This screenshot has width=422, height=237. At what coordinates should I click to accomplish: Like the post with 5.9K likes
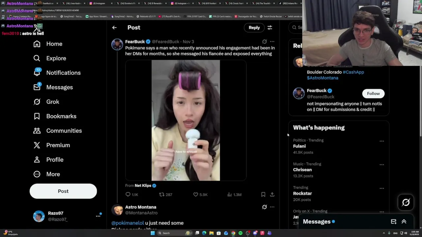(x=196, y=195)
